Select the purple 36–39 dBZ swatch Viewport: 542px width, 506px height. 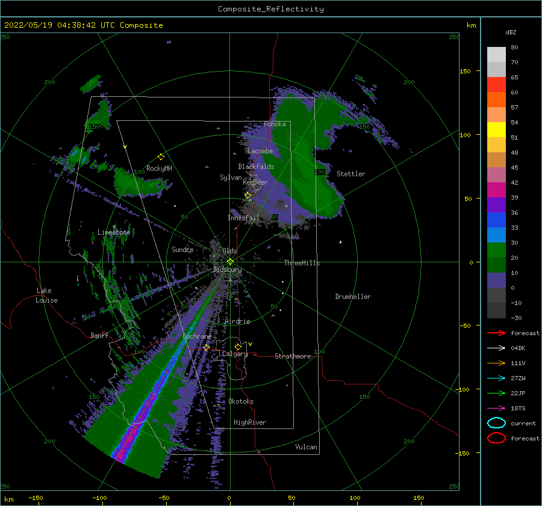pos(496,205)
